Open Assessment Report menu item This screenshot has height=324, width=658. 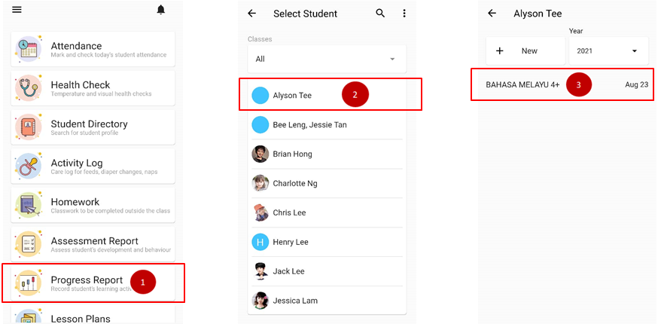point(93,245)
